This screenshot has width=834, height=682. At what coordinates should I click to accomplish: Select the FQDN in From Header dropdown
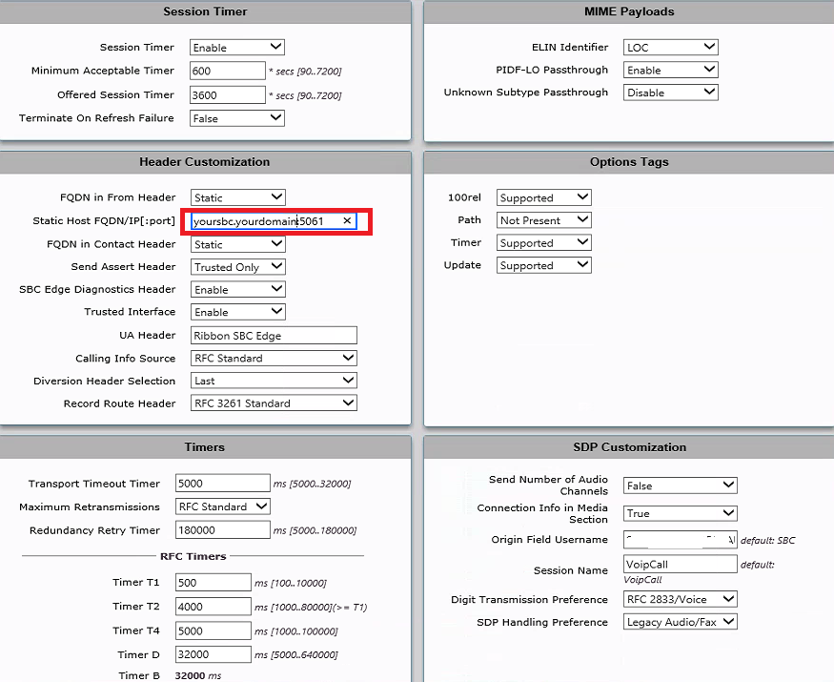click(237, 197)
